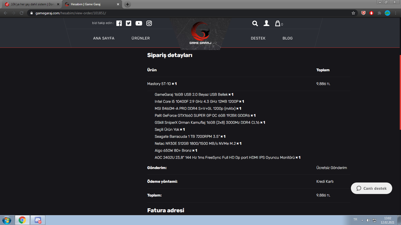Click the red shield extension icon
The width and height of the screenshot is (401, 225).
[363, 13]
